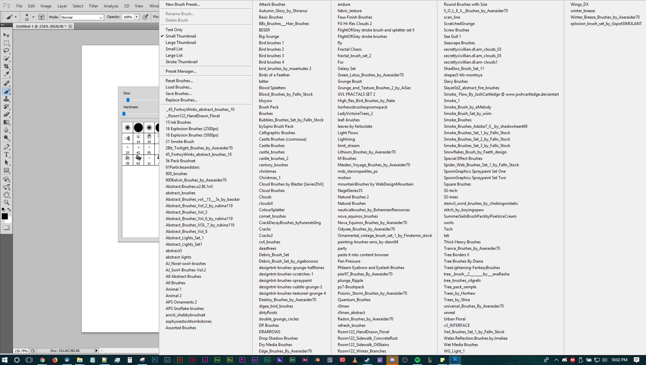Viewport: 646px width, 365px height.
Task: Select the Eraser tool
Action: 6,114
